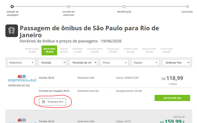Click the Expresso do Sul 4G logo
Viewport: 197px width, 123px height.
22,78
